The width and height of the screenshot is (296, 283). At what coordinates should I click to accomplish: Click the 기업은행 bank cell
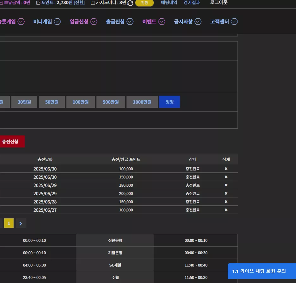[x=115, y=253]
